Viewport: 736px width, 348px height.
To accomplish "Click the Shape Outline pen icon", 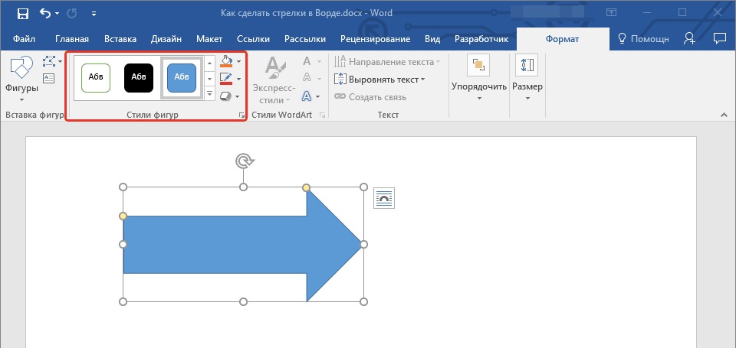I will [x=226, y=79].
